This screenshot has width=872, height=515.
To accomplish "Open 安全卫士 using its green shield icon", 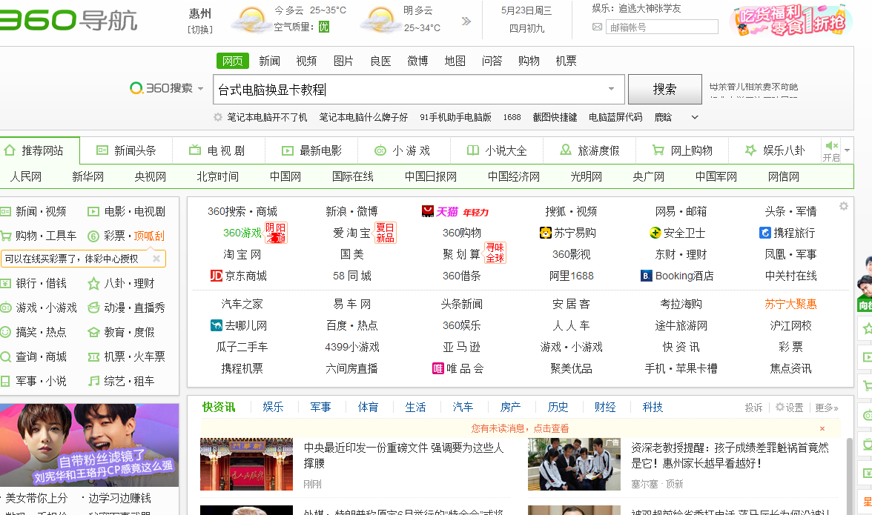I will point(654,232).
